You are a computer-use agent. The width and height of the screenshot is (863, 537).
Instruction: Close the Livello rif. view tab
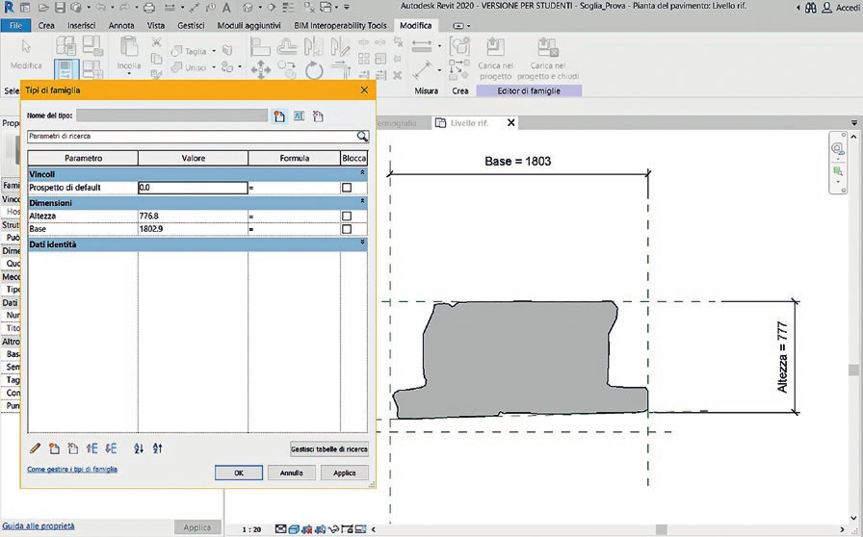(x=510, y=122)
